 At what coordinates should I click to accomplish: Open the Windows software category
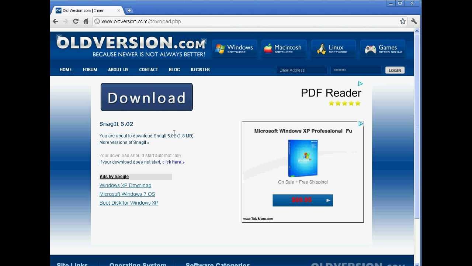pos(235,49)
